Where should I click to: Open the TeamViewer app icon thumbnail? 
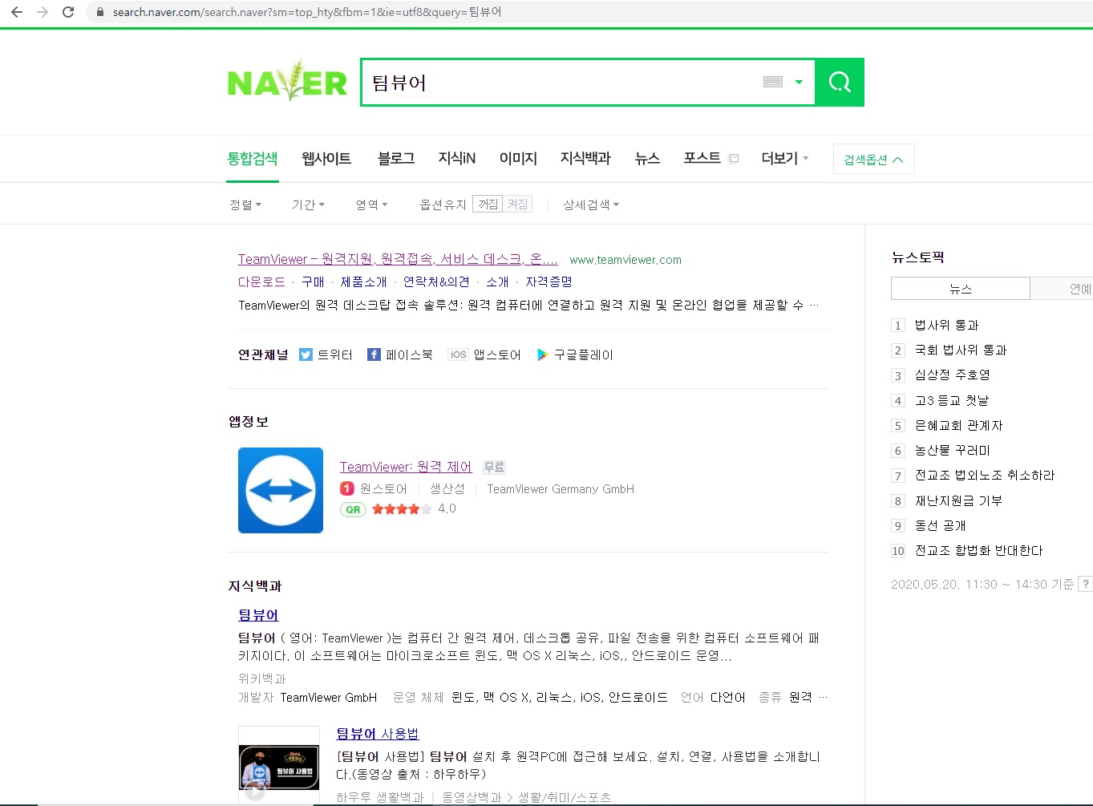pos(281,490)
